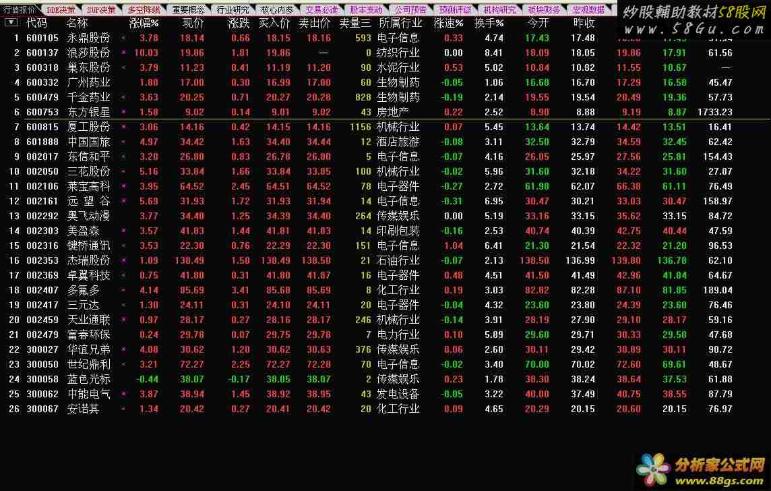View the 预测评级 tab
771x491 pixels.
click(x=455, y=9)
